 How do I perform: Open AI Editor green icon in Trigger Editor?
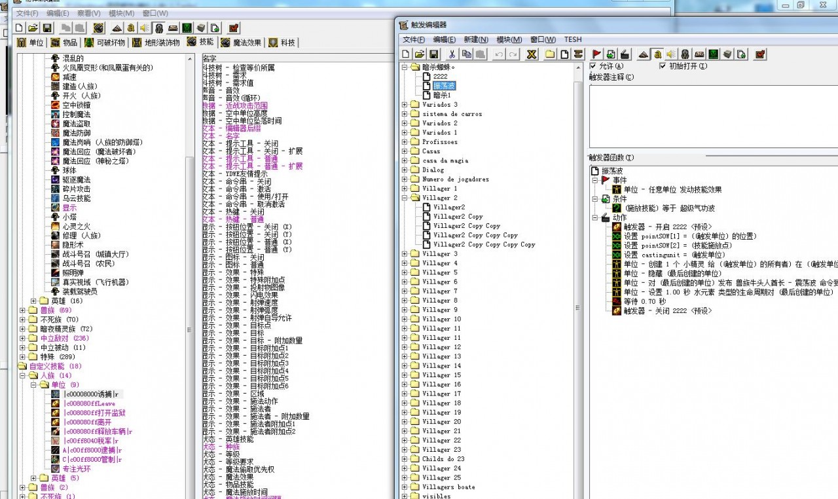(713, 54)
